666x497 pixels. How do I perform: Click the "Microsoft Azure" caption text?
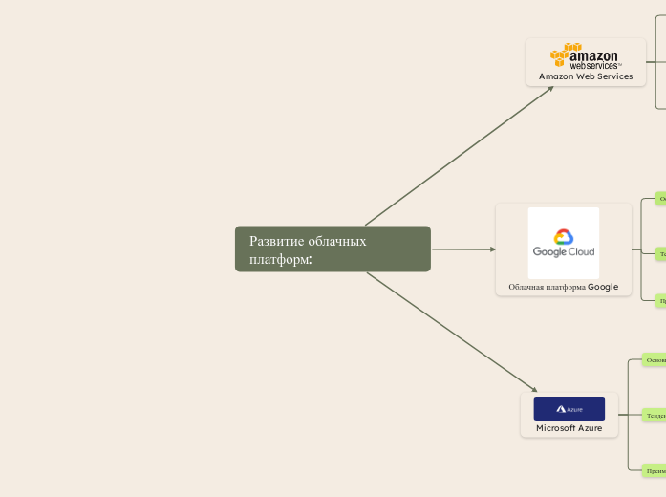569,428
